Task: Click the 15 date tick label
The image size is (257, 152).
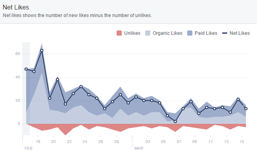Action: point(242,142)
